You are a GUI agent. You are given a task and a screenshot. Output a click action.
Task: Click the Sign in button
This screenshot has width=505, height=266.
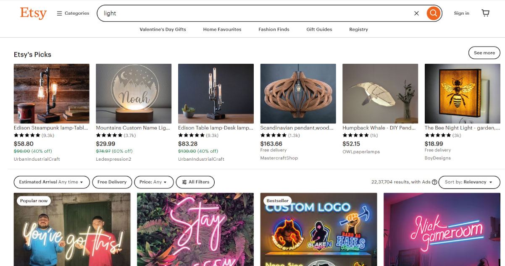click(461, 13)
